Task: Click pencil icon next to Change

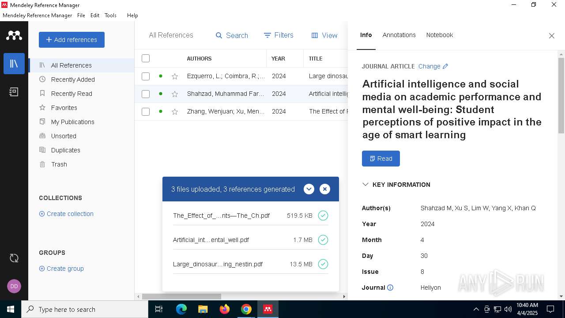Action: (445, 66)
